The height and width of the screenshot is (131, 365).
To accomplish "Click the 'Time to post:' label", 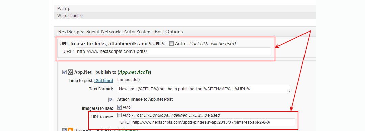I will [x=81, y=81].
